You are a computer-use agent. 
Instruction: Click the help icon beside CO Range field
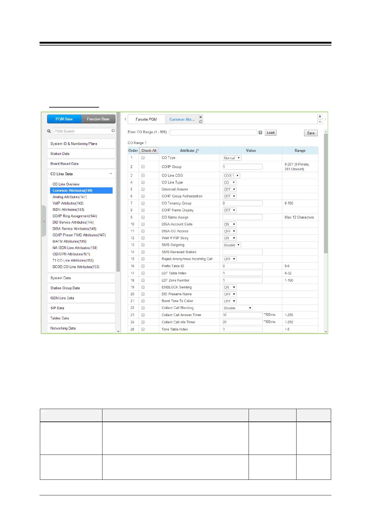pyautogui.click(x=260, y=132)
